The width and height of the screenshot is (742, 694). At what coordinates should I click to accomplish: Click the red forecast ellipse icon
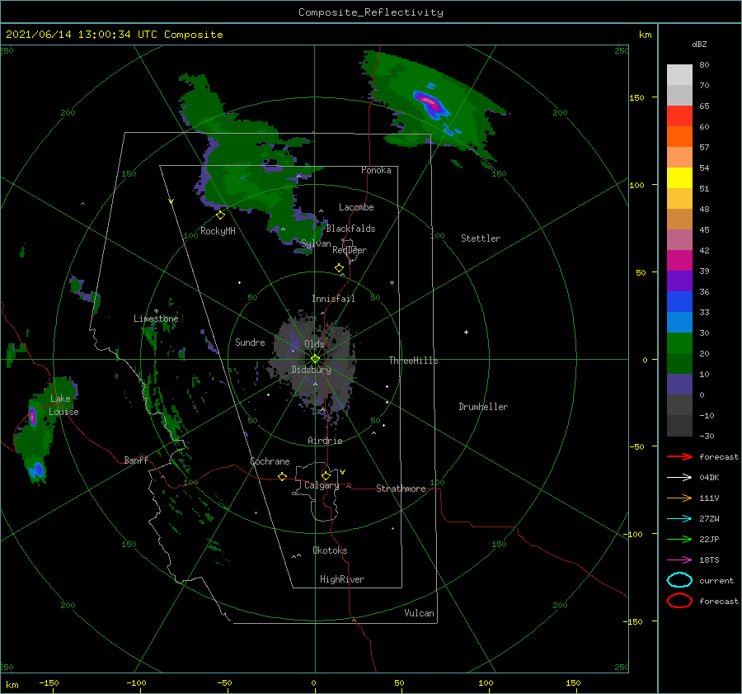click(x=679, y=601)
